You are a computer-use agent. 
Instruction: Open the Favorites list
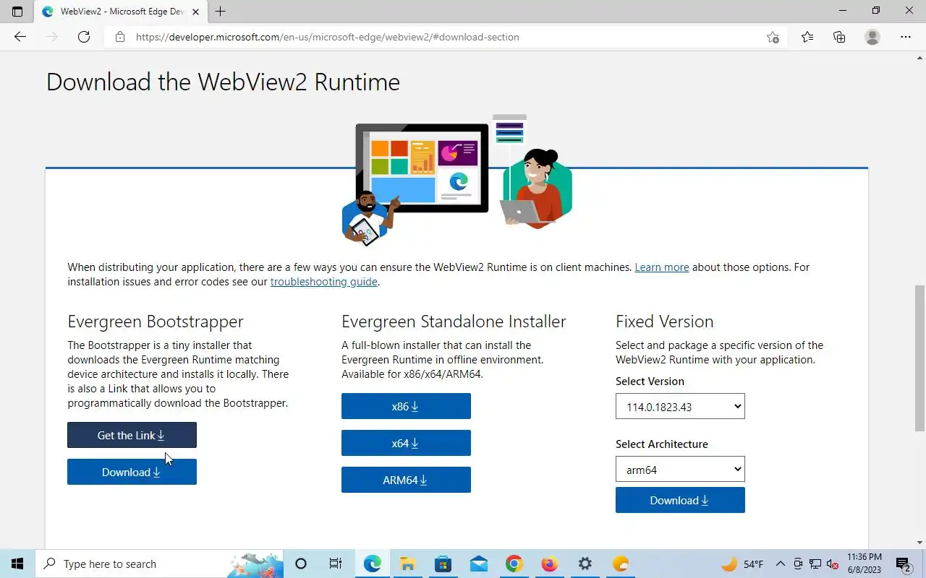807,37
